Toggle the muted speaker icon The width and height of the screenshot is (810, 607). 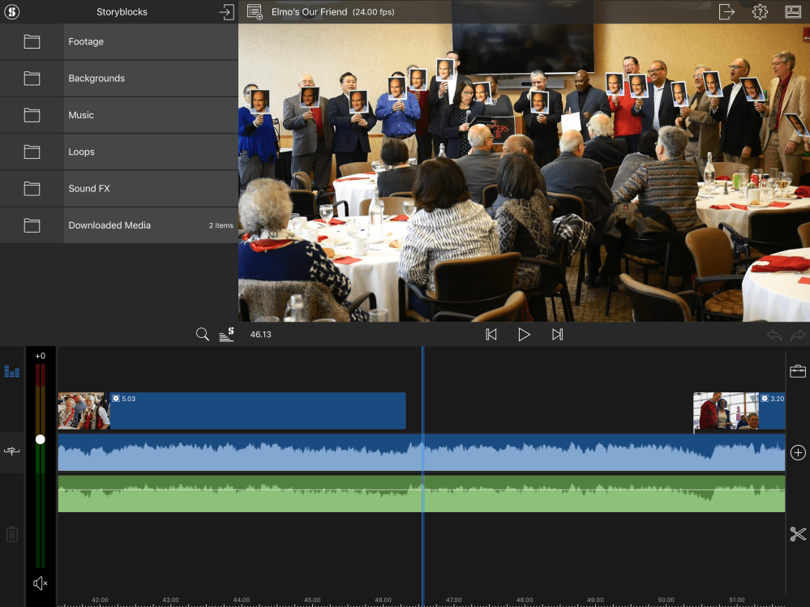click(x=41, y=583)
